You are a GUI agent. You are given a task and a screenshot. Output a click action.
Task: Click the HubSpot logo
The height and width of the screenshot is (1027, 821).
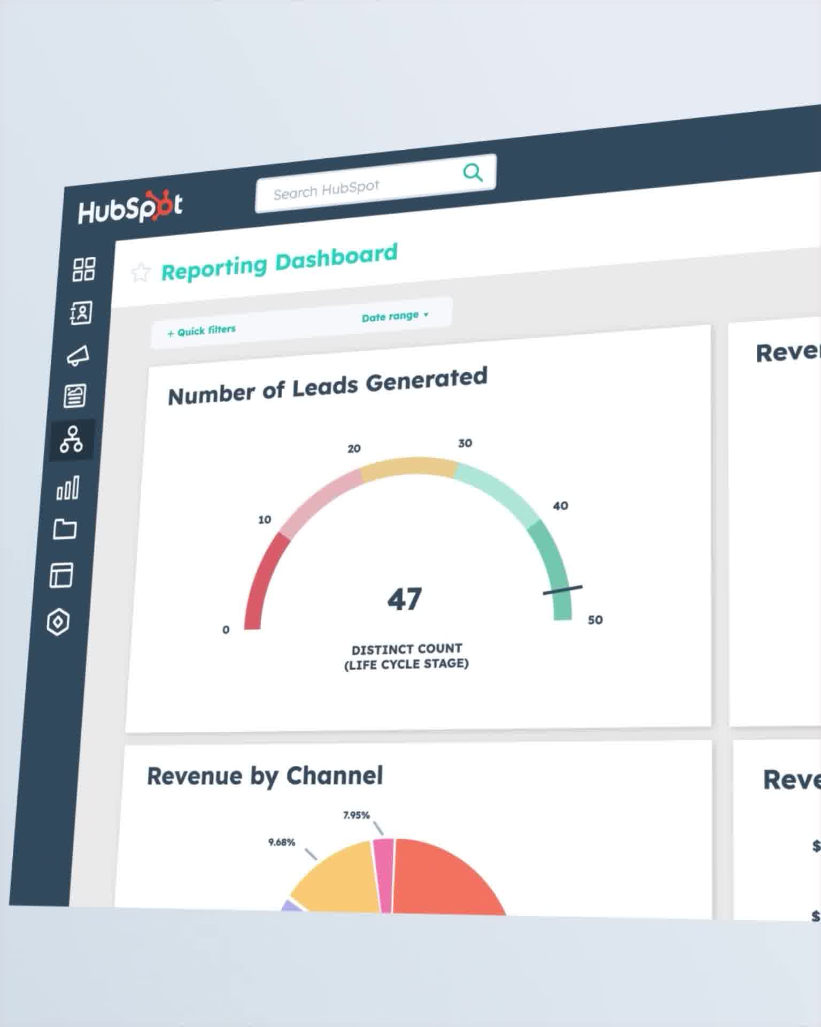(130, 208)
